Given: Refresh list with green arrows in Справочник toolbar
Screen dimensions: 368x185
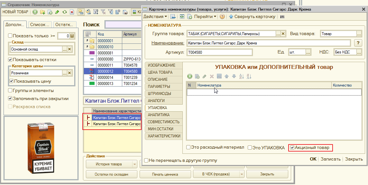Looking at the screenshot, I should 65,12.
